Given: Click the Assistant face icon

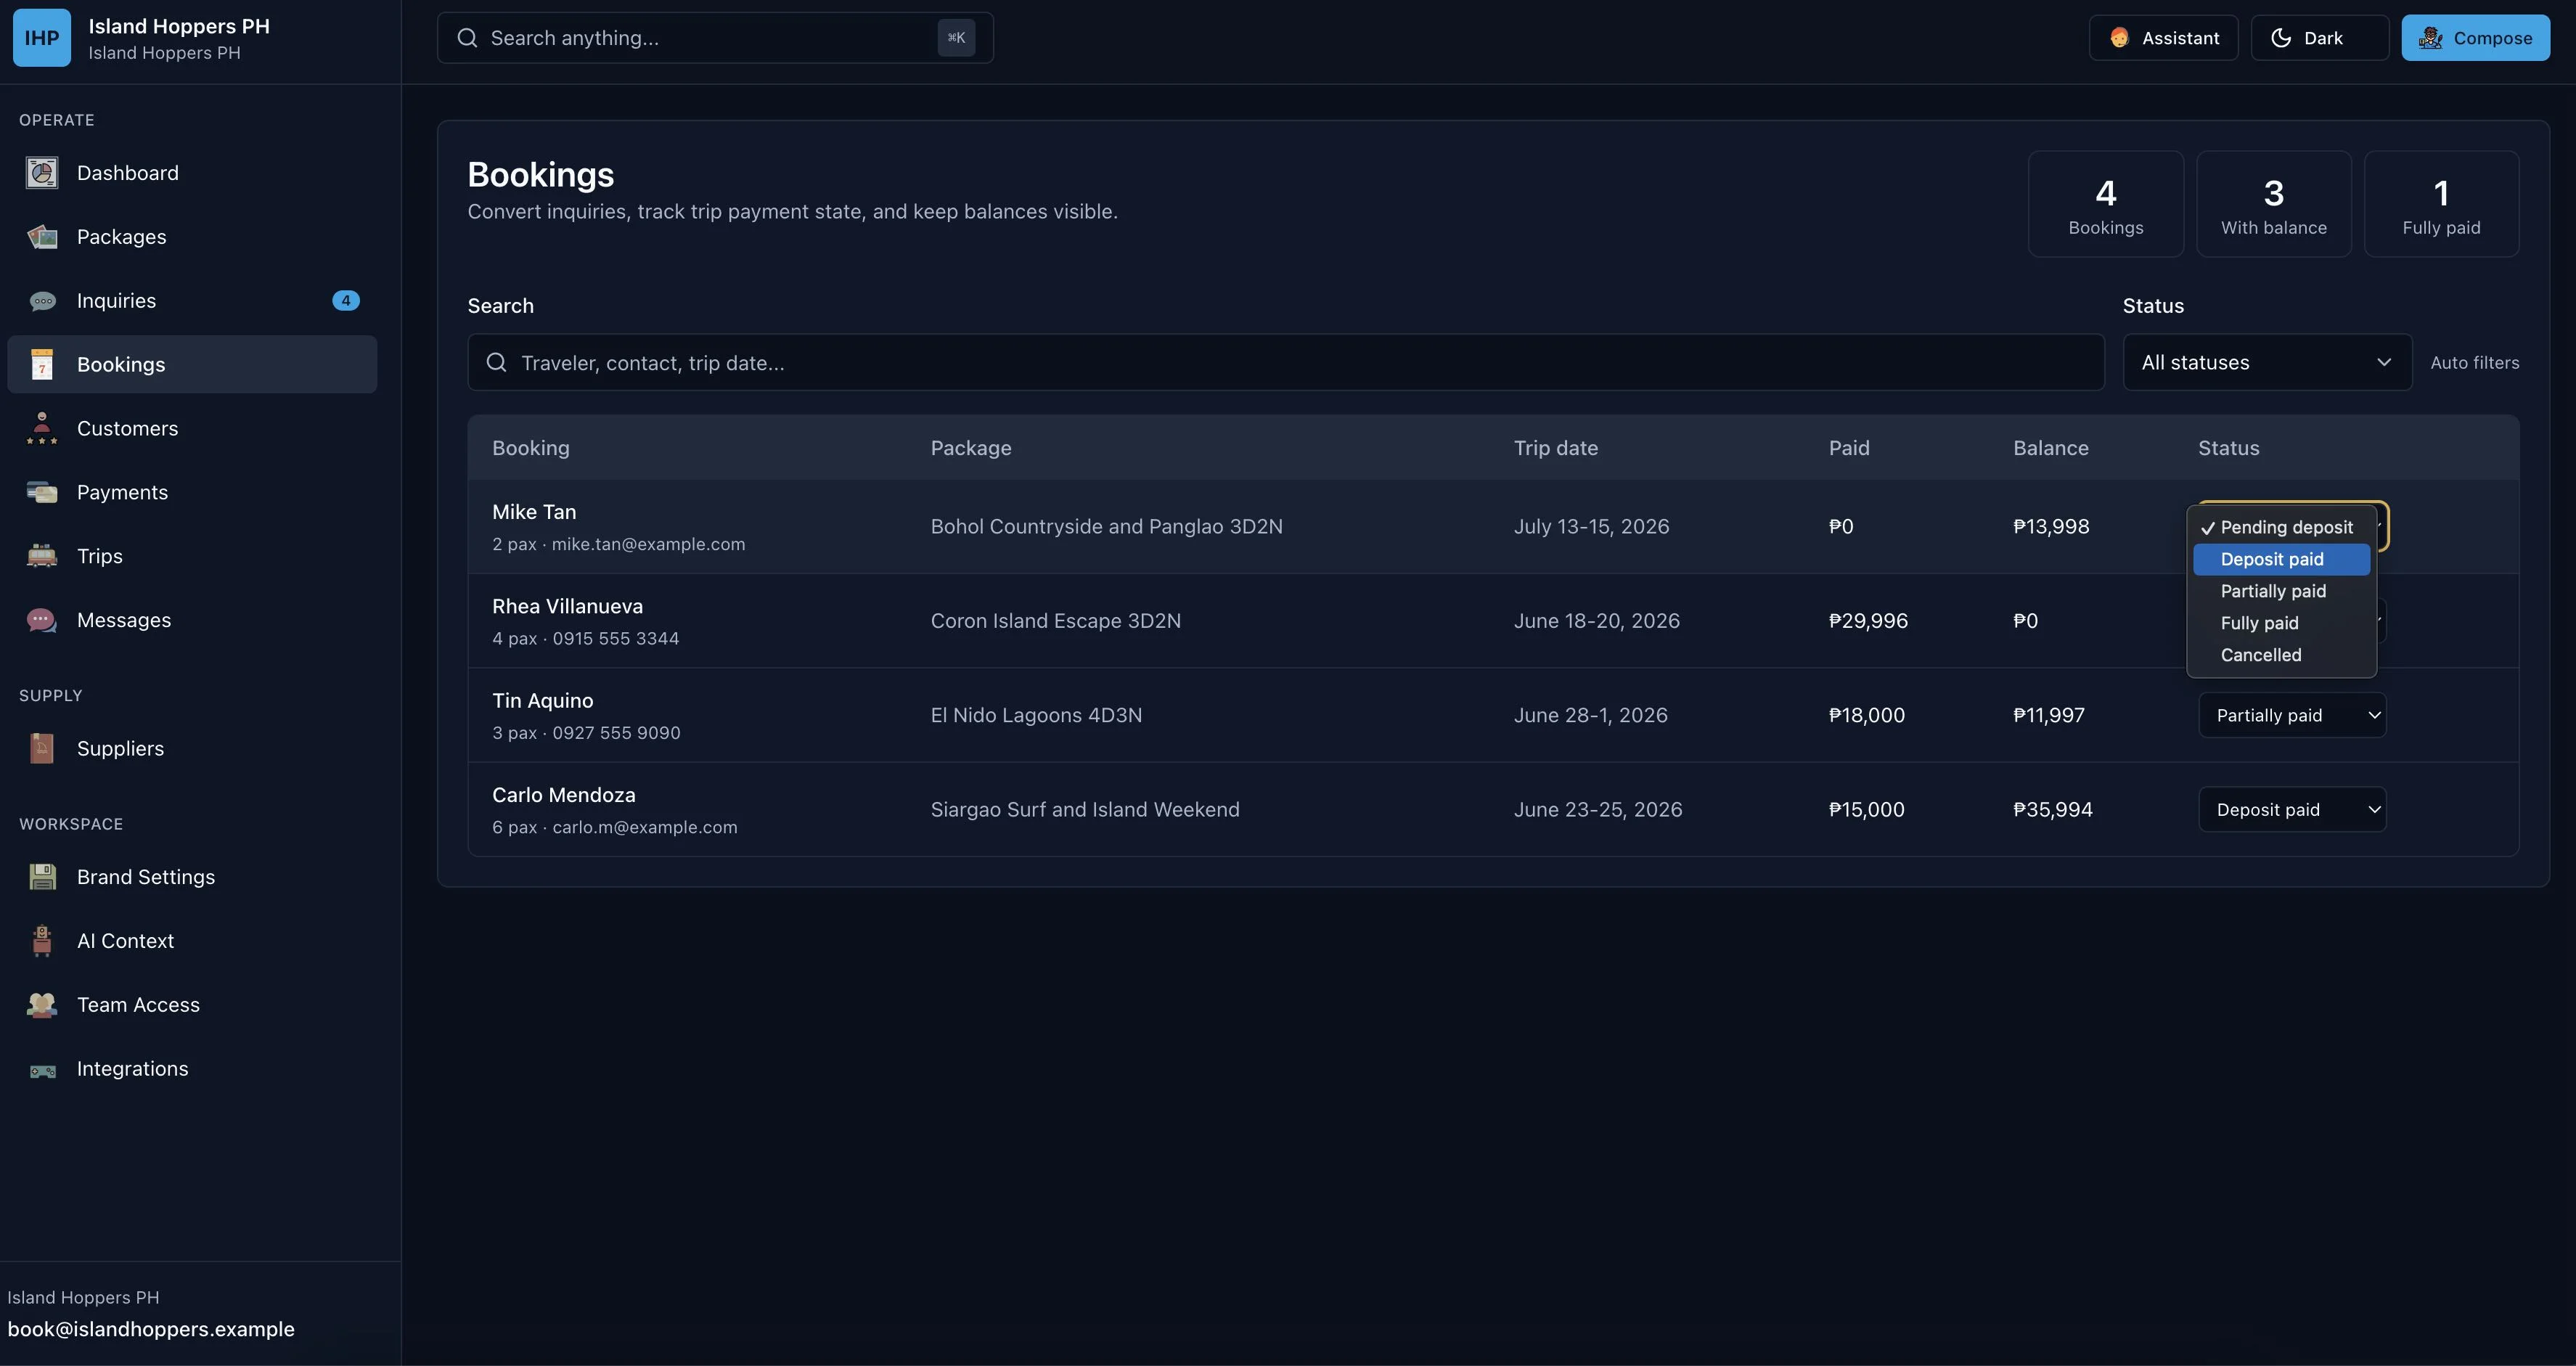Looking at the screenshot, I should pyautogui.click(x=2119, y=38).
